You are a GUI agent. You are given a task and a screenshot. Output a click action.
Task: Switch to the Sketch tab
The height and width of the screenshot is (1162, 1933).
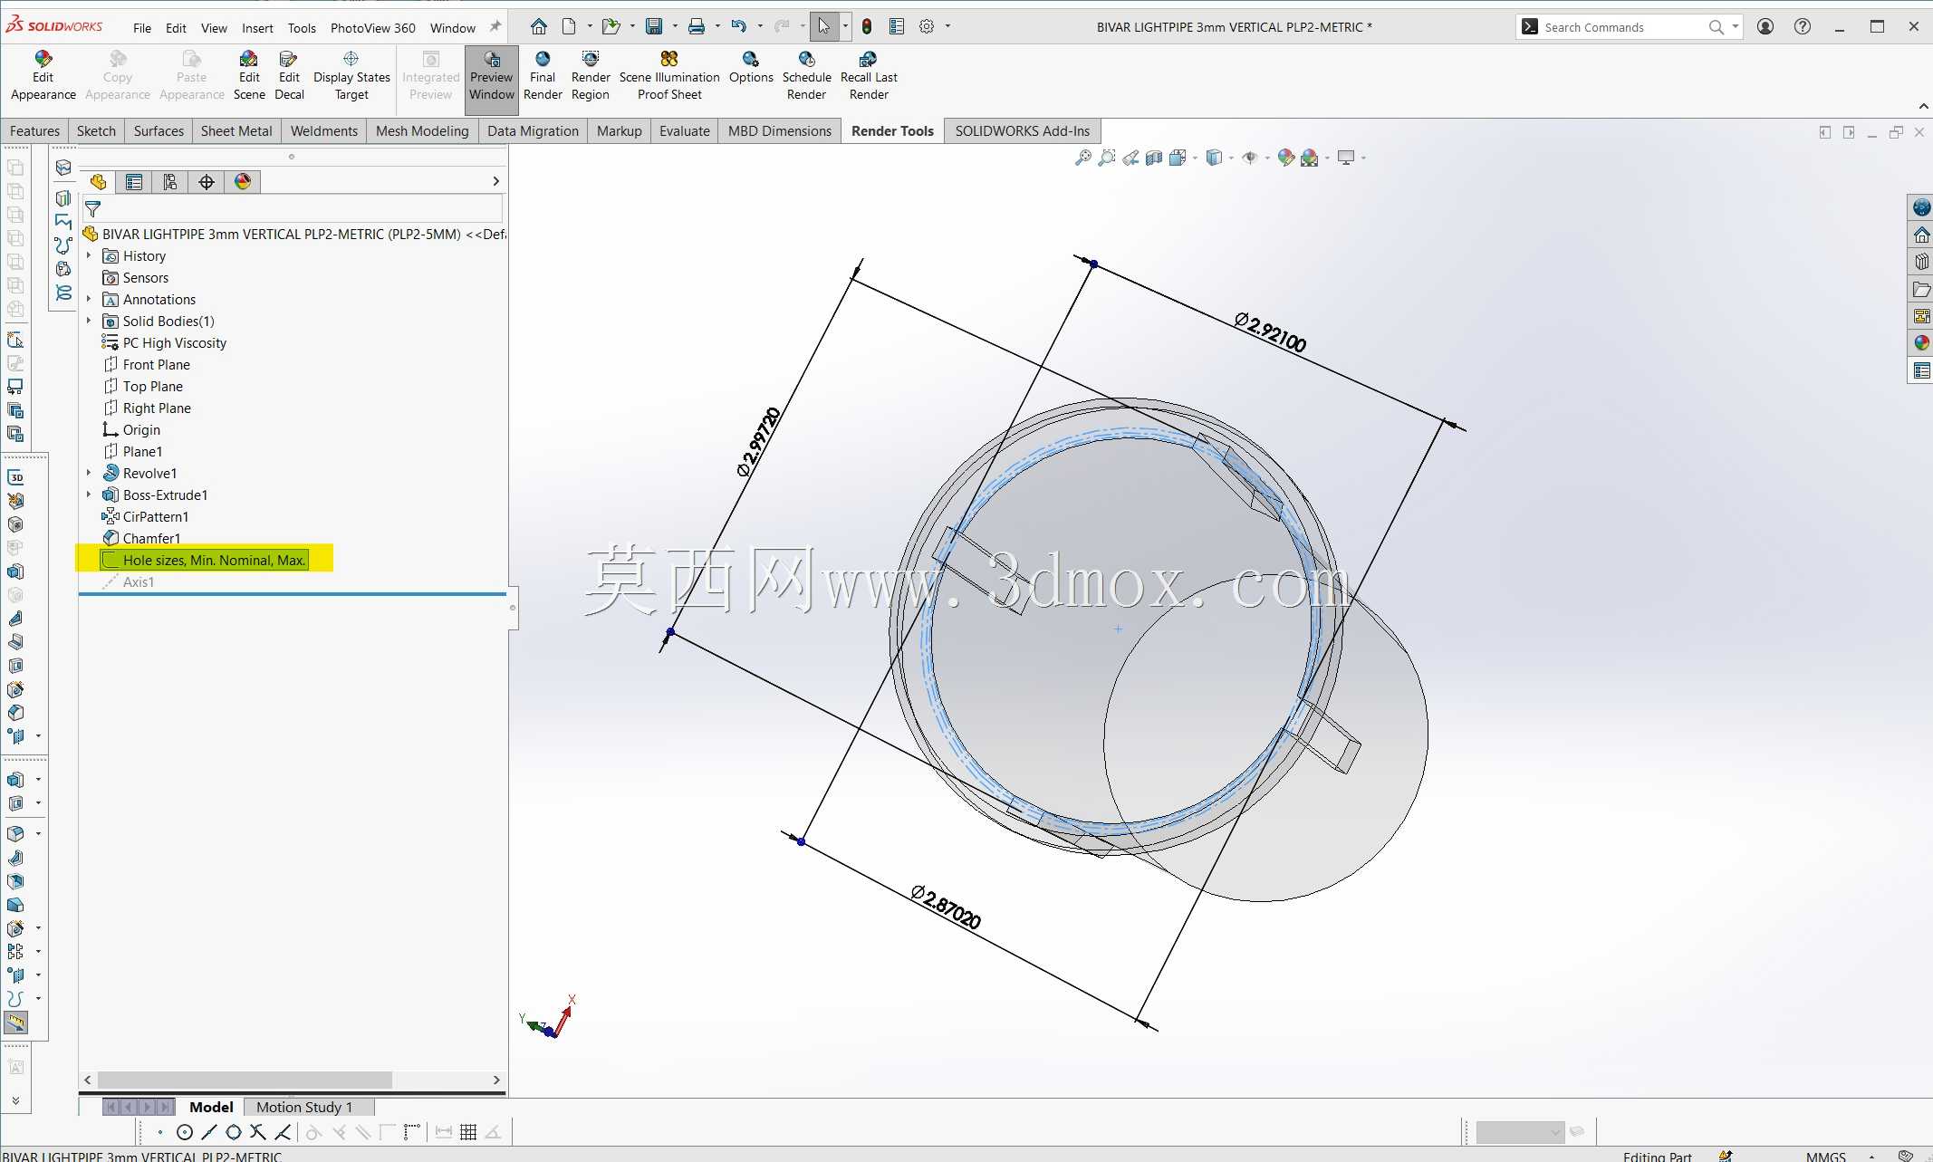click(x=96, y=131)
